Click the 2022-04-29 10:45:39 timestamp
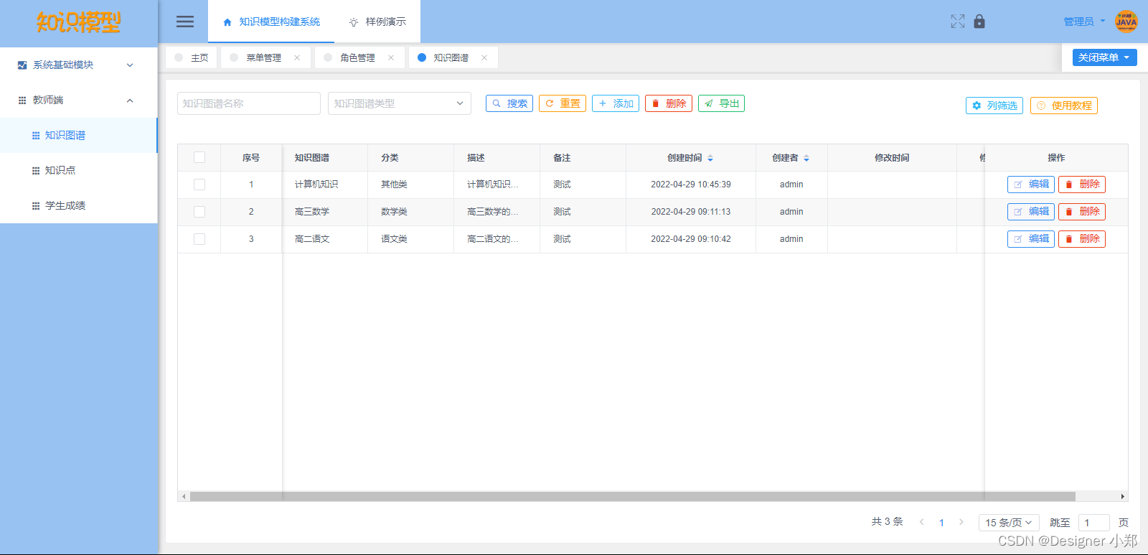1148x555 pixels. click(691, 185)
